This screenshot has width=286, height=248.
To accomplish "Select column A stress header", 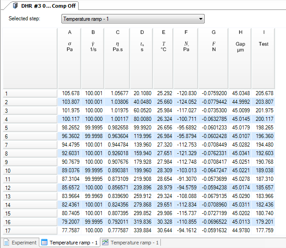I will click(70, 58).
